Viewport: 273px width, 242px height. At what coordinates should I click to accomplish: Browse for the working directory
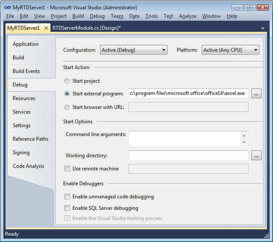tap(256, 156)
